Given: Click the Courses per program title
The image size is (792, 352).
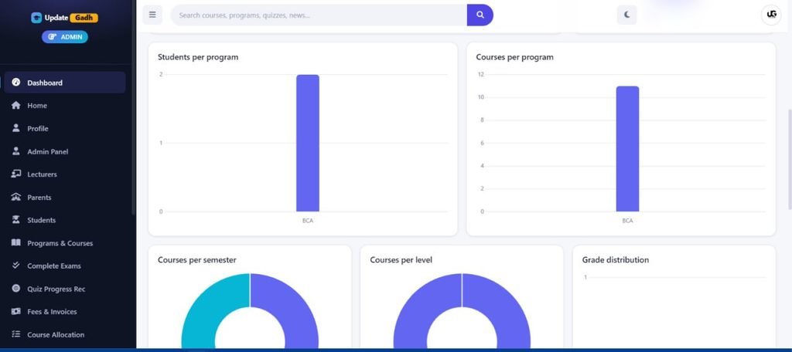Looking at the screenshot, I should (514, 57).
